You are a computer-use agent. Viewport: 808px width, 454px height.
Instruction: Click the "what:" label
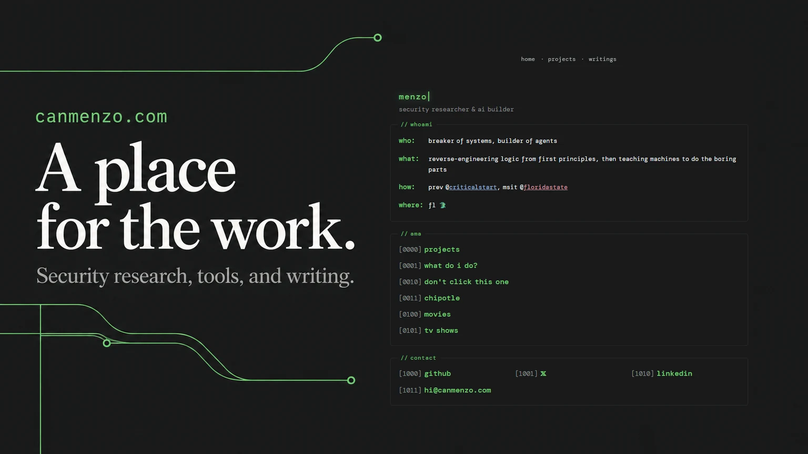click(409, 159)
